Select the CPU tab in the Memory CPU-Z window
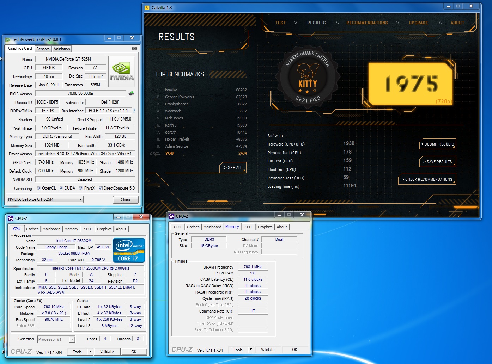 click(177, 227)
